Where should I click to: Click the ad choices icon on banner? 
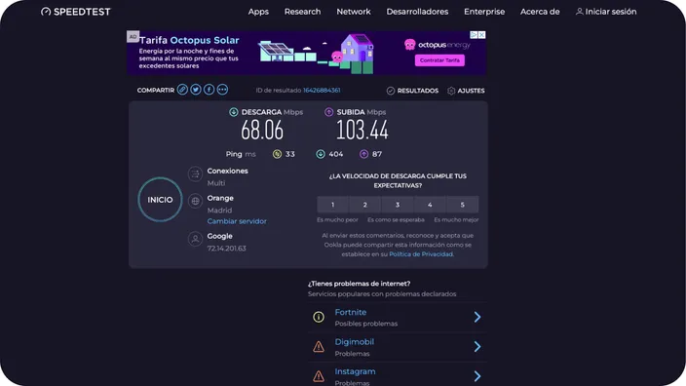[x=474, y=34]
